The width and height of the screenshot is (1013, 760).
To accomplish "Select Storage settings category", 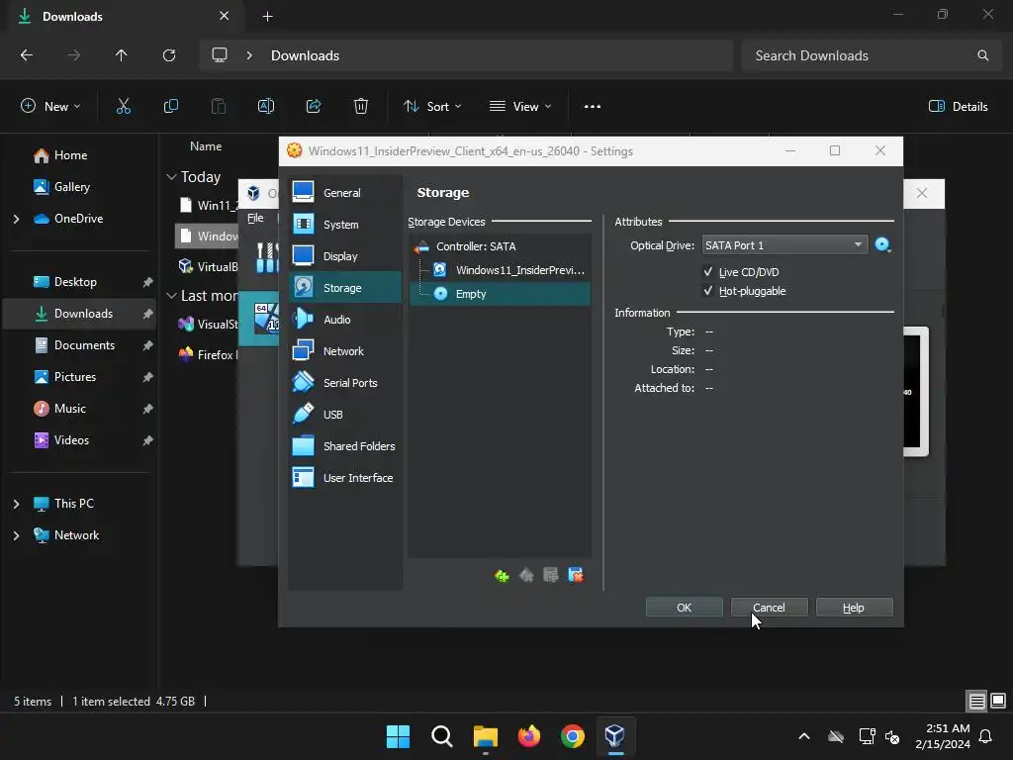I will (x=344, y=288).
